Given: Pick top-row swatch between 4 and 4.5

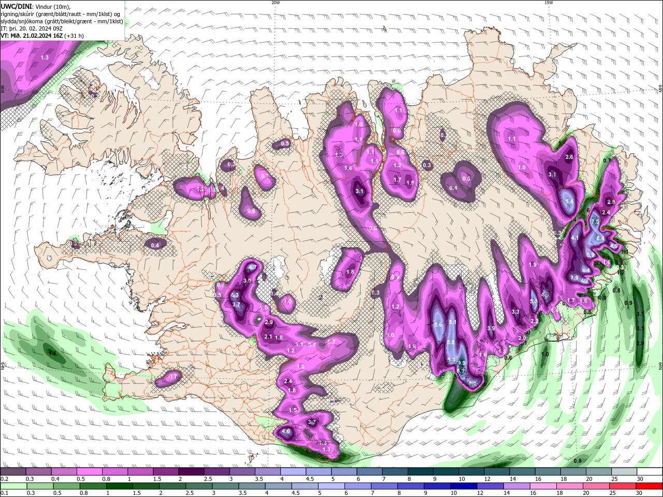Looking at the screenshot, I should pos(293,472).
